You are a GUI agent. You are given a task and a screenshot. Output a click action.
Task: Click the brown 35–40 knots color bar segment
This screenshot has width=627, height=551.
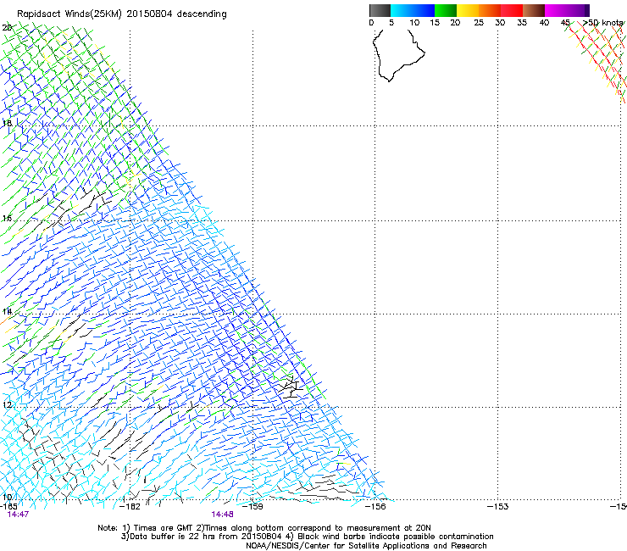(534, 10)
